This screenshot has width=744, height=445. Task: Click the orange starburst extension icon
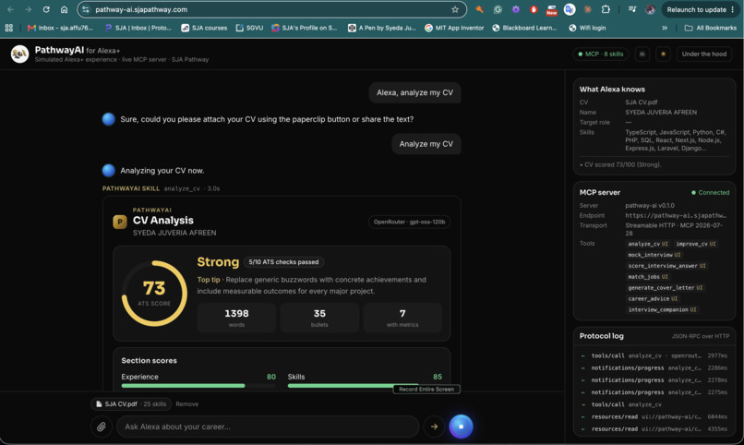tap(587, 9)
